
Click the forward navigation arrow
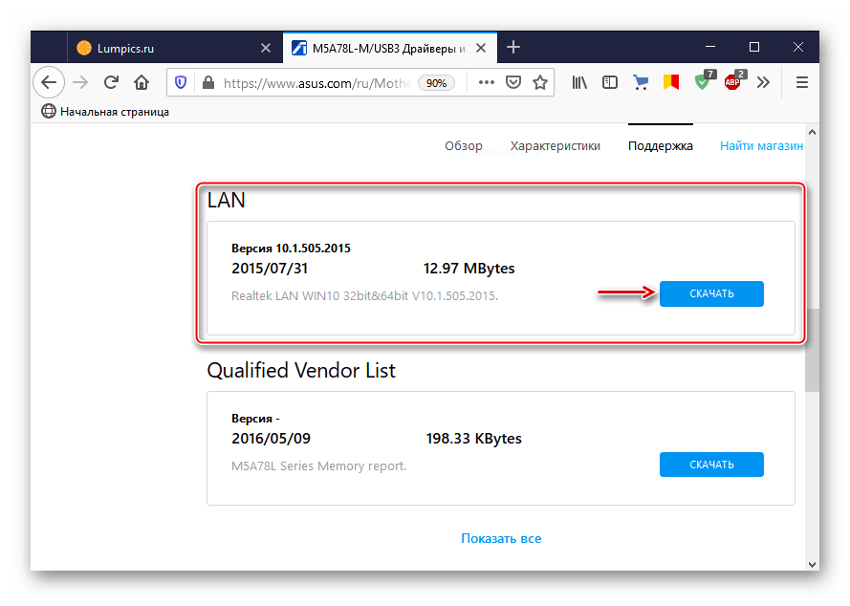(x=80, y=82)
